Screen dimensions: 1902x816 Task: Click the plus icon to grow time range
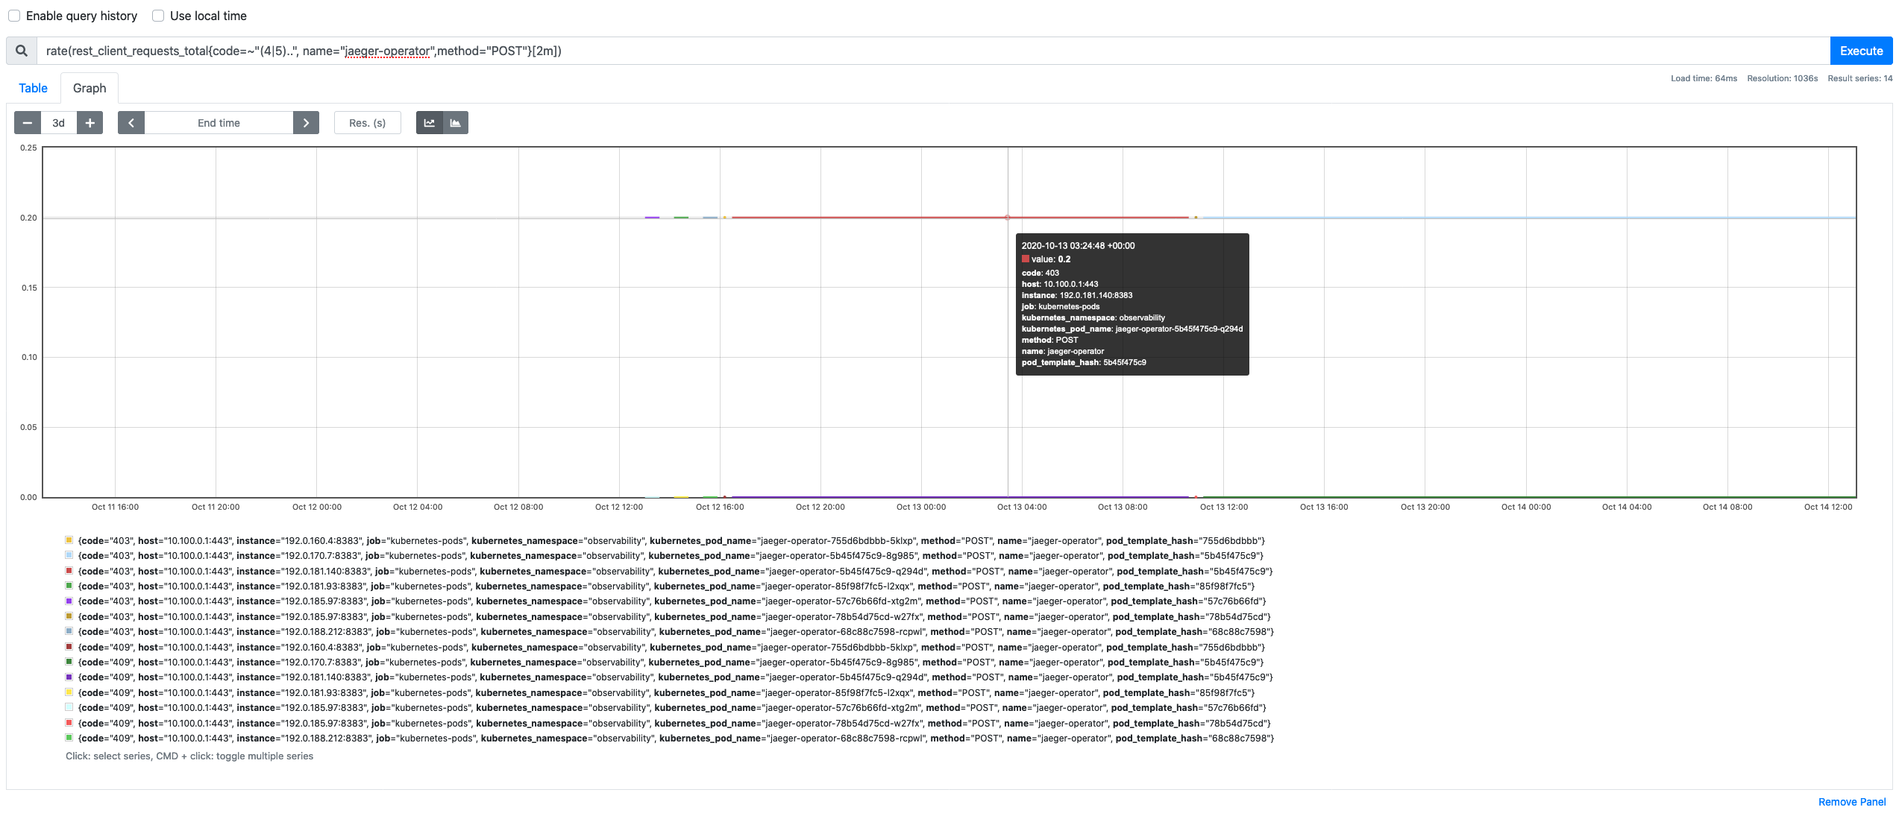pos(90,123)
